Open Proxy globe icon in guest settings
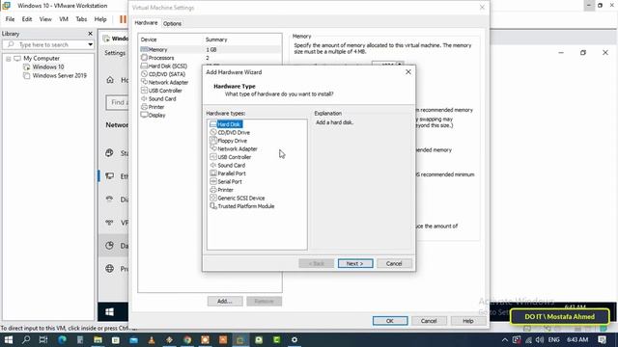This screenshot has height=347, width=618. [x=109, y=269]
